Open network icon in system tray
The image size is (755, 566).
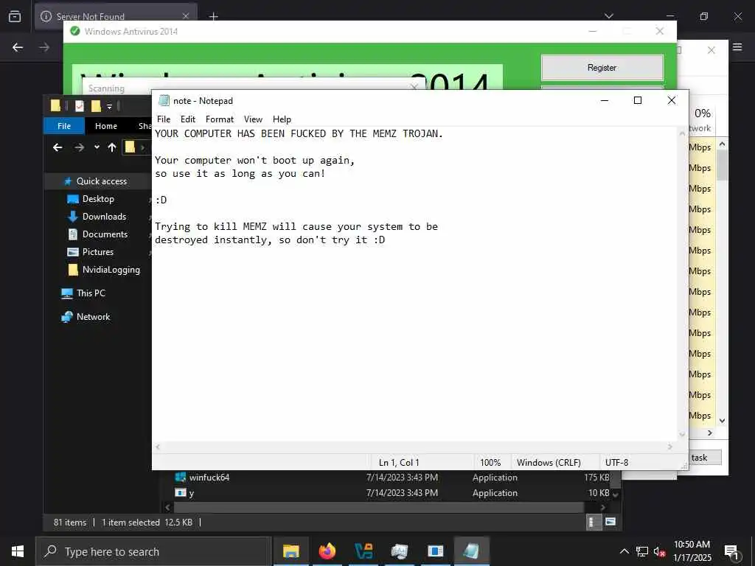coord(642,551)
